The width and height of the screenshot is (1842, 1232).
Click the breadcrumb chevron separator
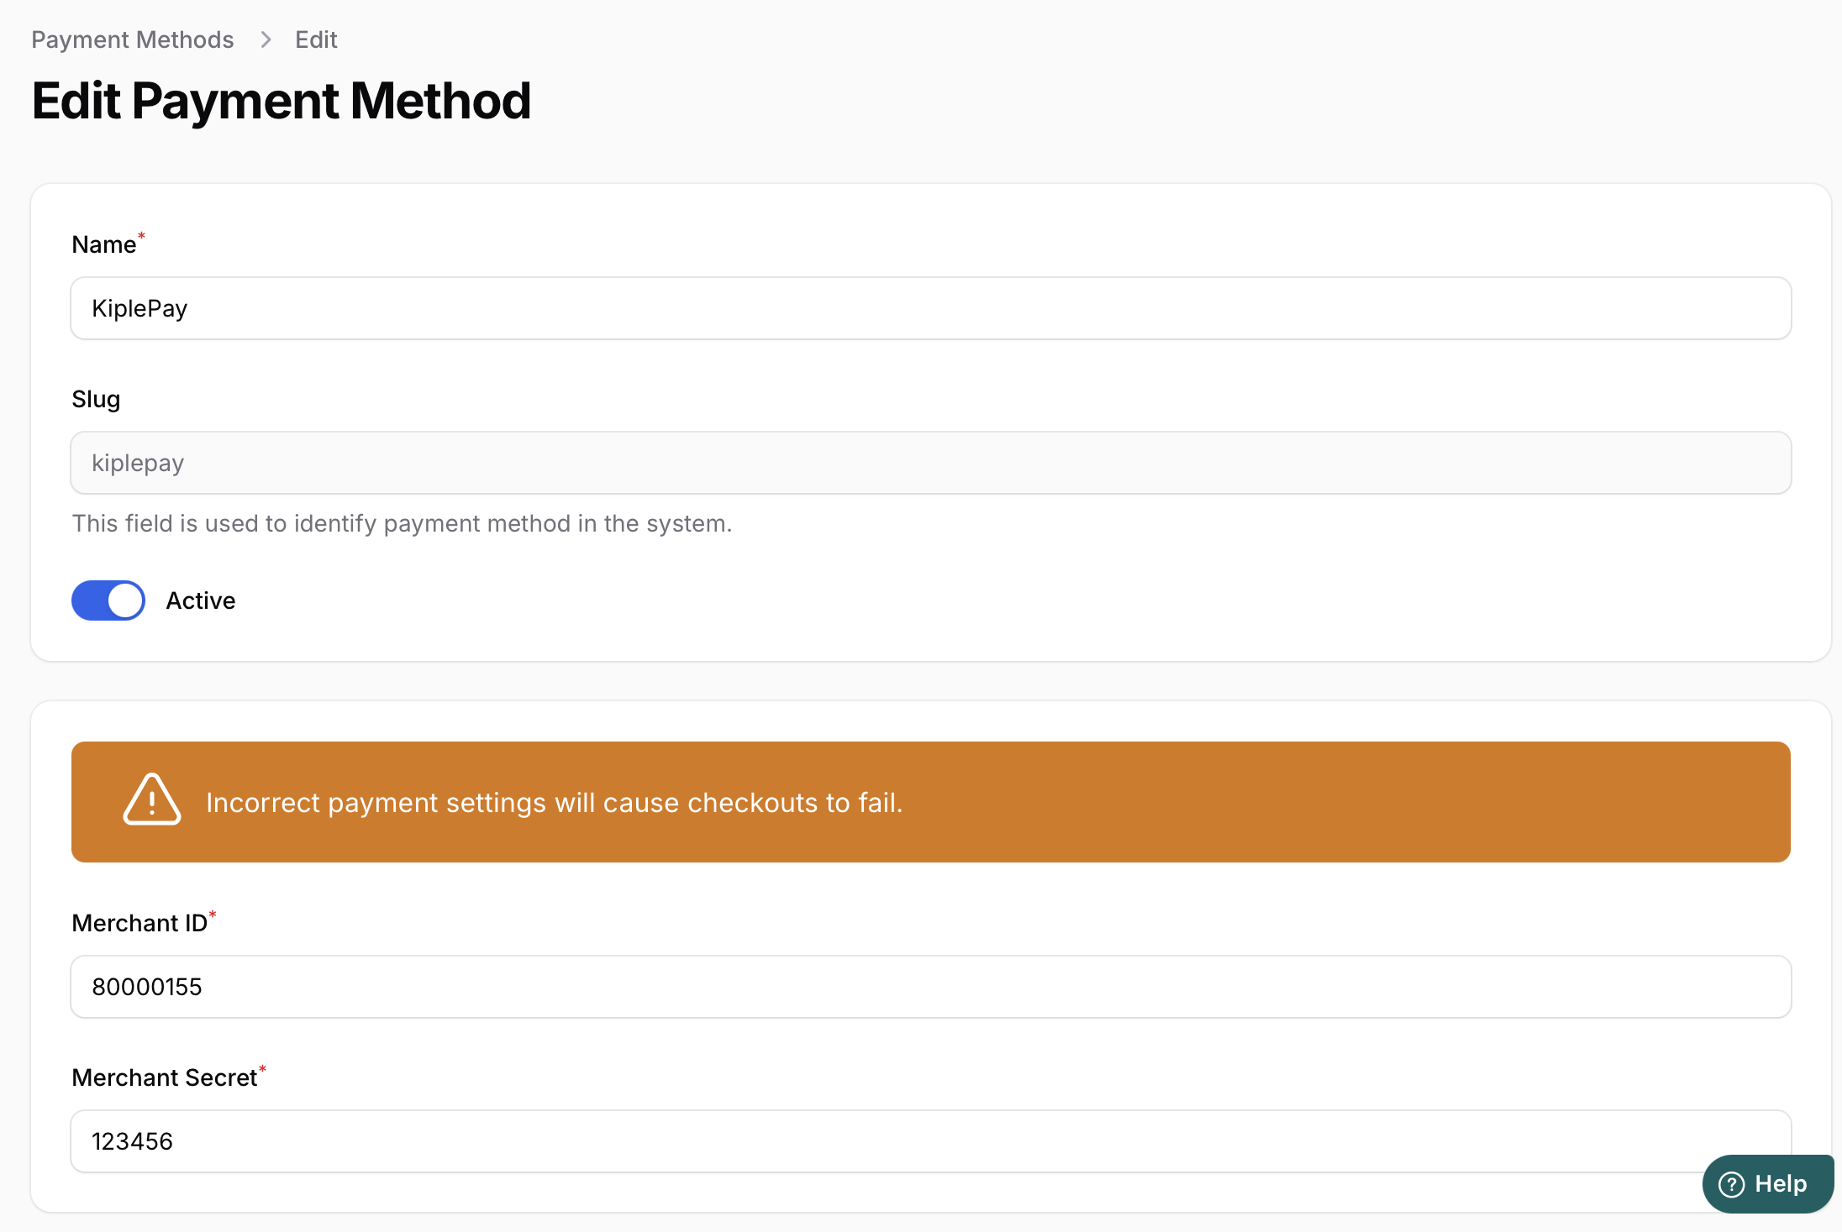(x=266, y=39)
